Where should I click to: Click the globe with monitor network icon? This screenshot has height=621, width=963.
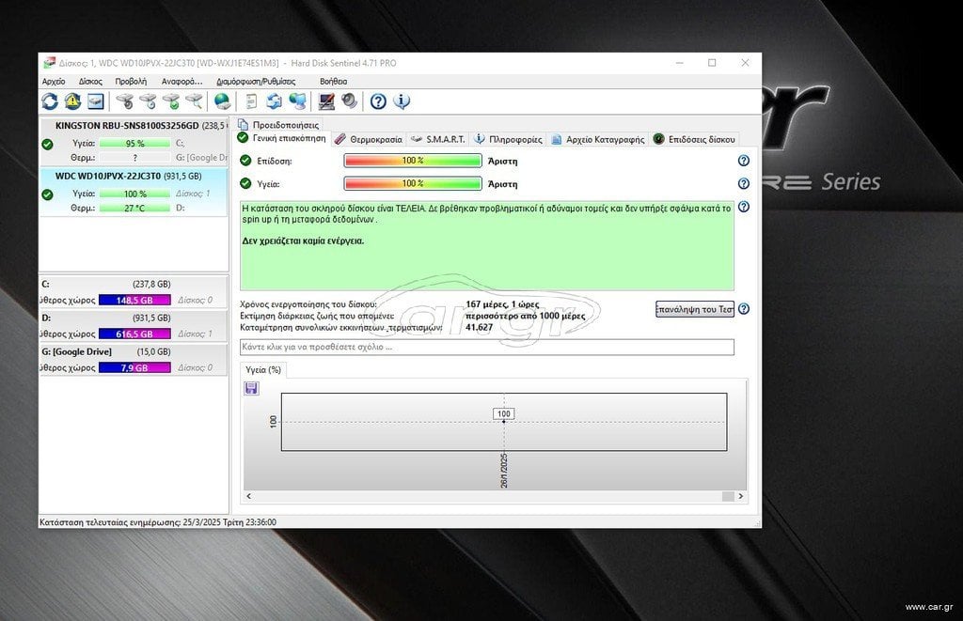pyautogui.click(x=297, y=101)
